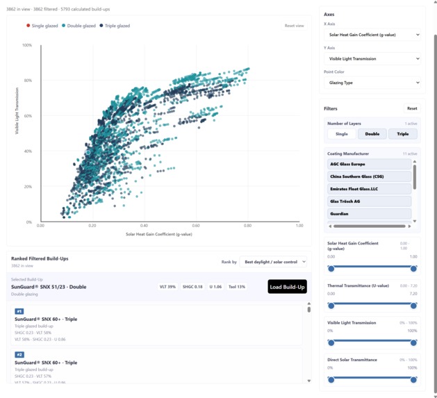Click manufacturer list scroll up arrow
Image resolution: width=437 pixels, height=398 pixels.
415,162
